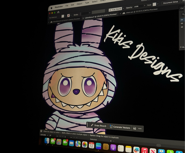Click the Generate Vectors button
Screen dimensions: 185x153
(120, 127)
